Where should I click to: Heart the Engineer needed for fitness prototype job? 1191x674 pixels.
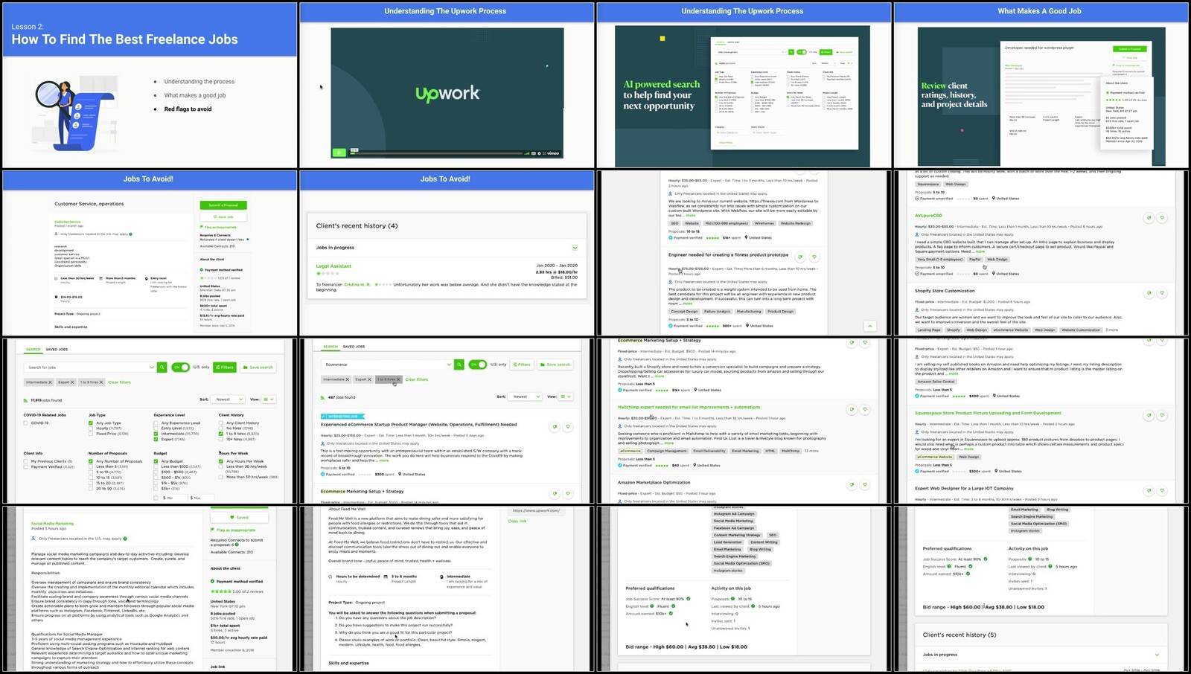tap(814, 257)
